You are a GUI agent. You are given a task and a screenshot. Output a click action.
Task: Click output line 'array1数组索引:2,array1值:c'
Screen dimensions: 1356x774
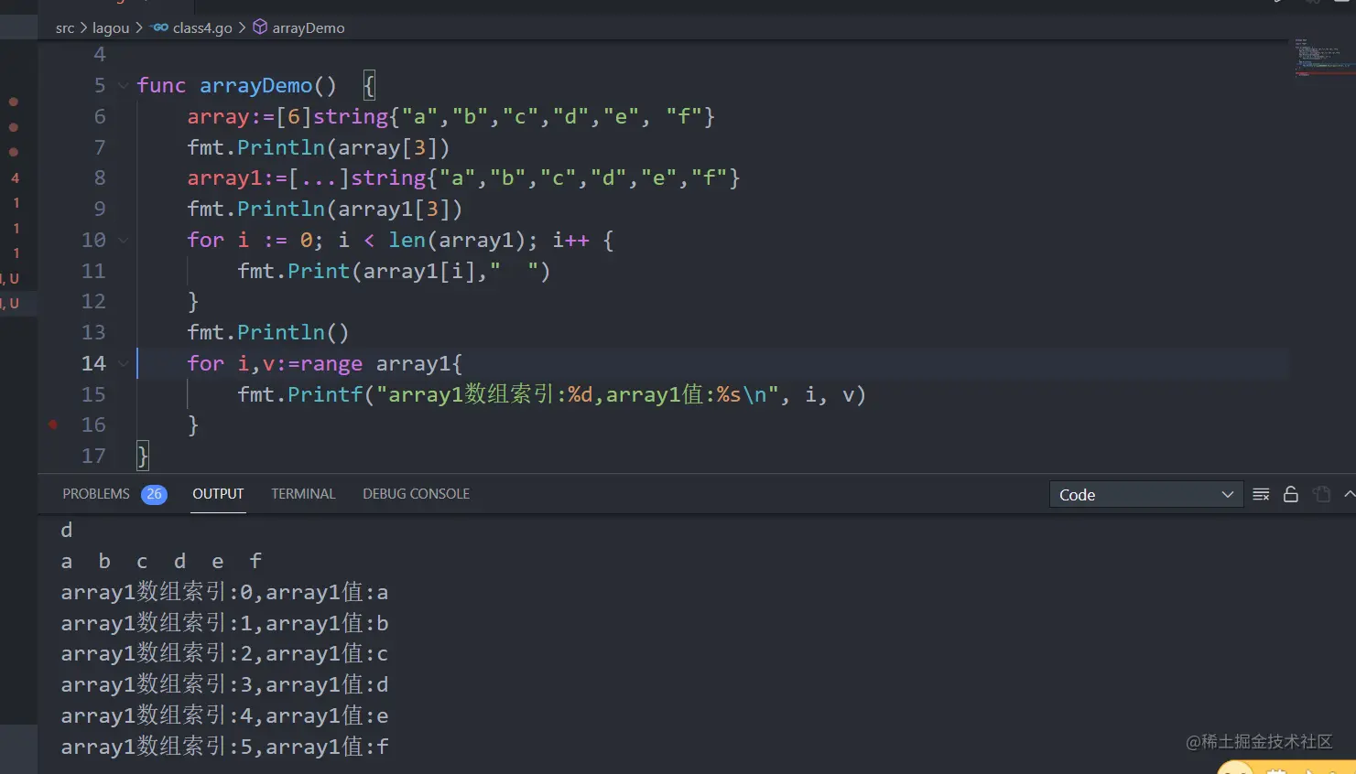click(x=224, y=654)
